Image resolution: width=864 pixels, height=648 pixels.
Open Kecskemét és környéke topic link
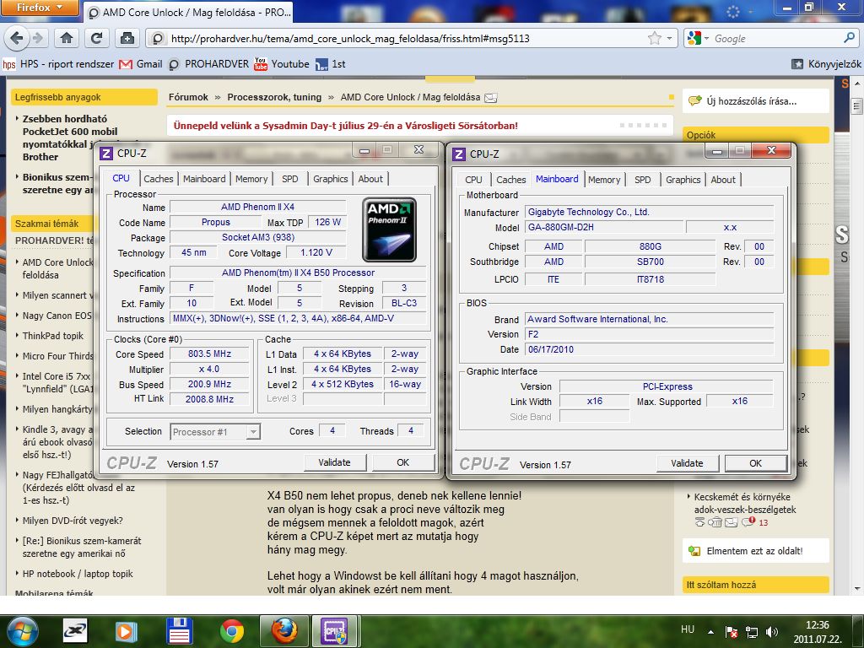745,503
